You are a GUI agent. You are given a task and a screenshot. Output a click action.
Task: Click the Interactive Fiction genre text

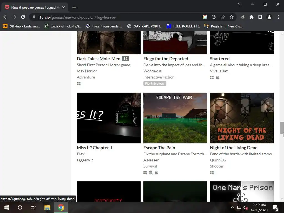(x=159, y=77)
